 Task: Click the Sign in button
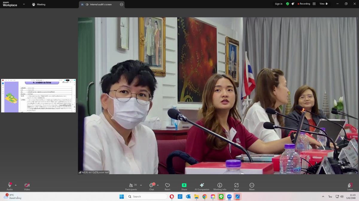pyautogui.click(x=279, y=4)
